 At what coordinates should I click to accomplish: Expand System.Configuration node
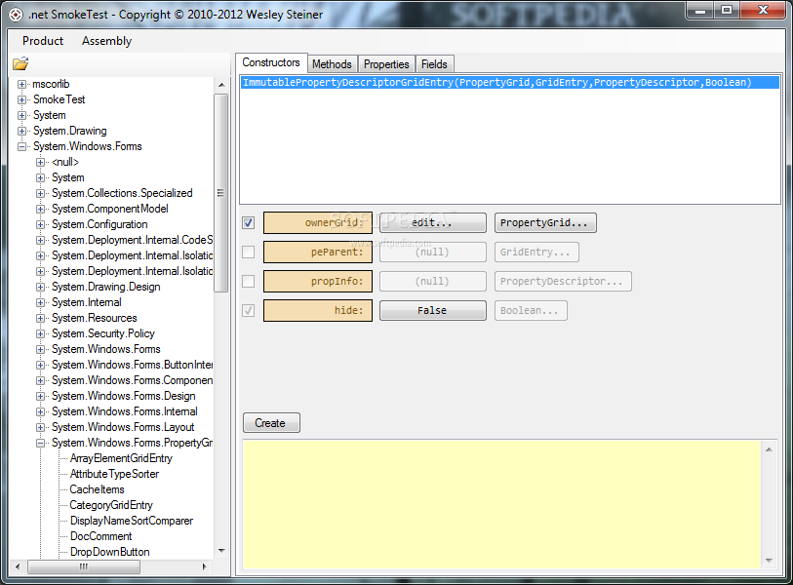click(x=40, y=224)
